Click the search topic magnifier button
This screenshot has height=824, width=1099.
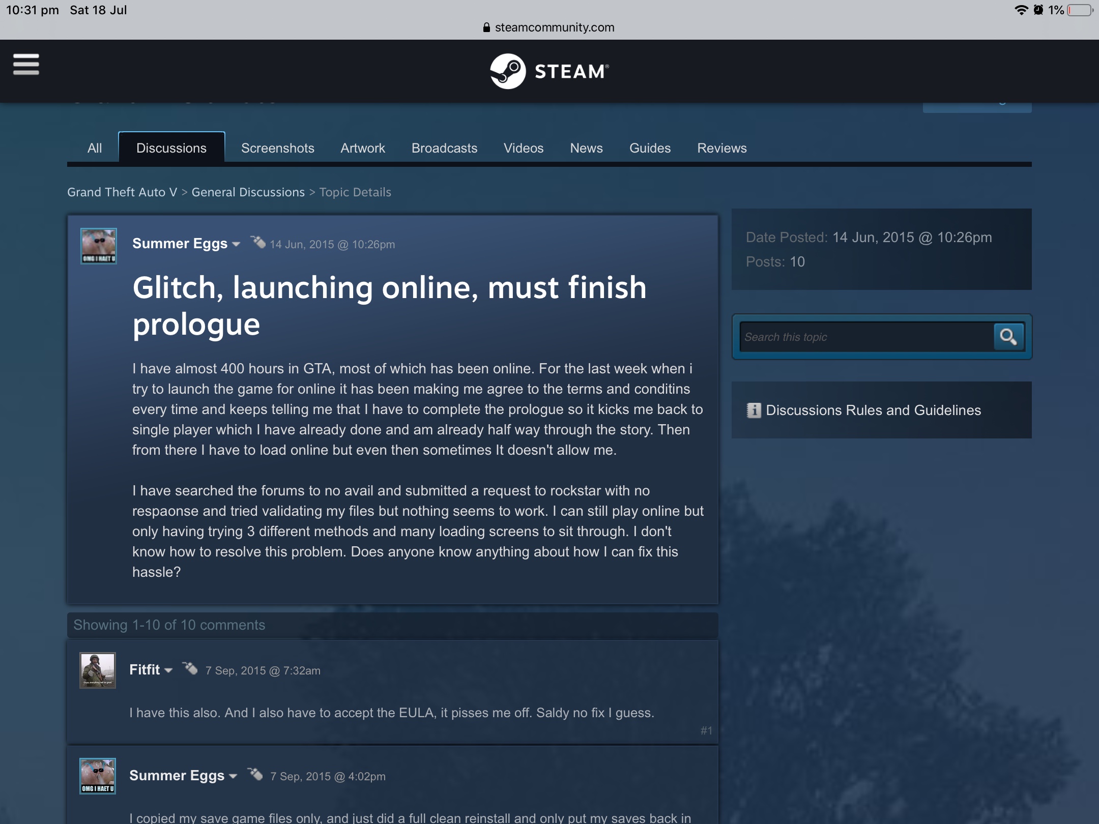[x=1008, y=337]
